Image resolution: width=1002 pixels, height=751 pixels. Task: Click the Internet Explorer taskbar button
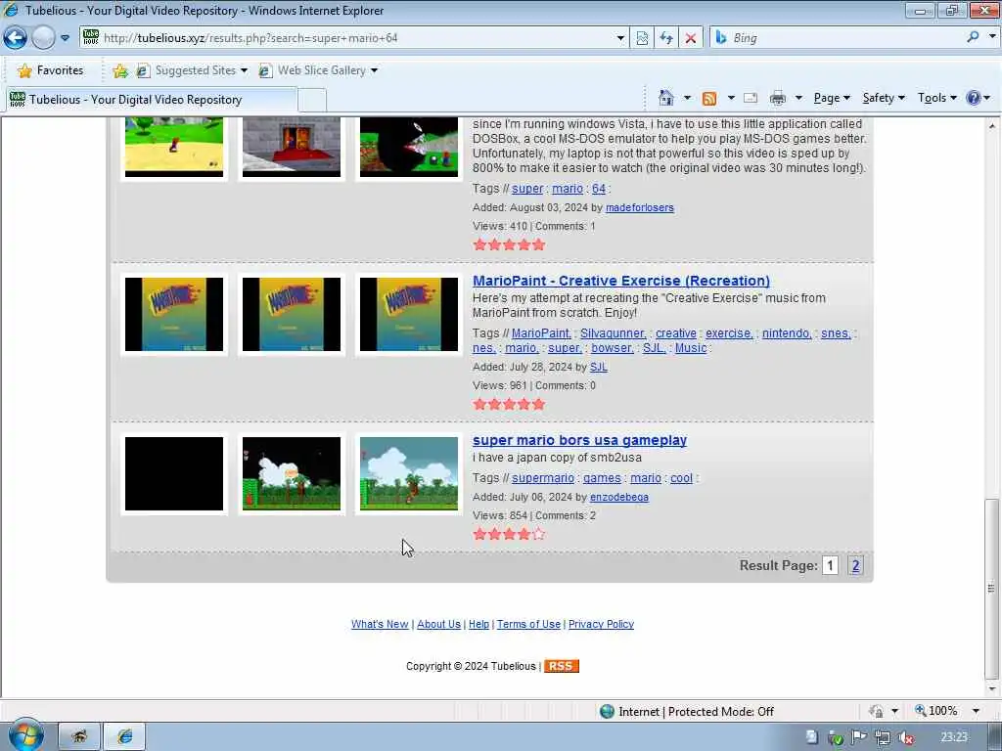point(124,736)
